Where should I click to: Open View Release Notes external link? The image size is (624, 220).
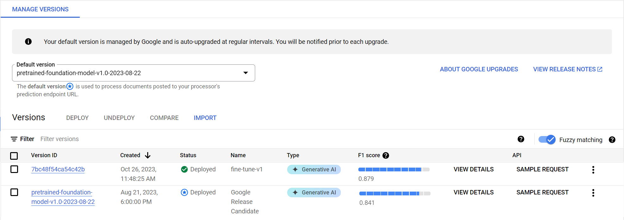tap(567, 69)
